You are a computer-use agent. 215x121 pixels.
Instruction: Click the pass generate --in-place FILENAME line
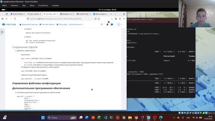tap(35, 79)
